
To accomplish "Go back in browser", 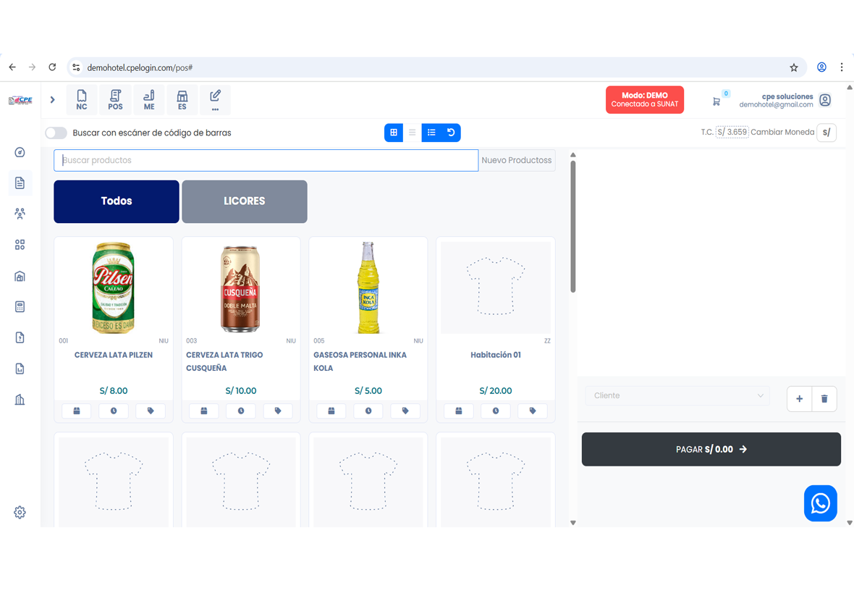I will (x=12, y=67).
